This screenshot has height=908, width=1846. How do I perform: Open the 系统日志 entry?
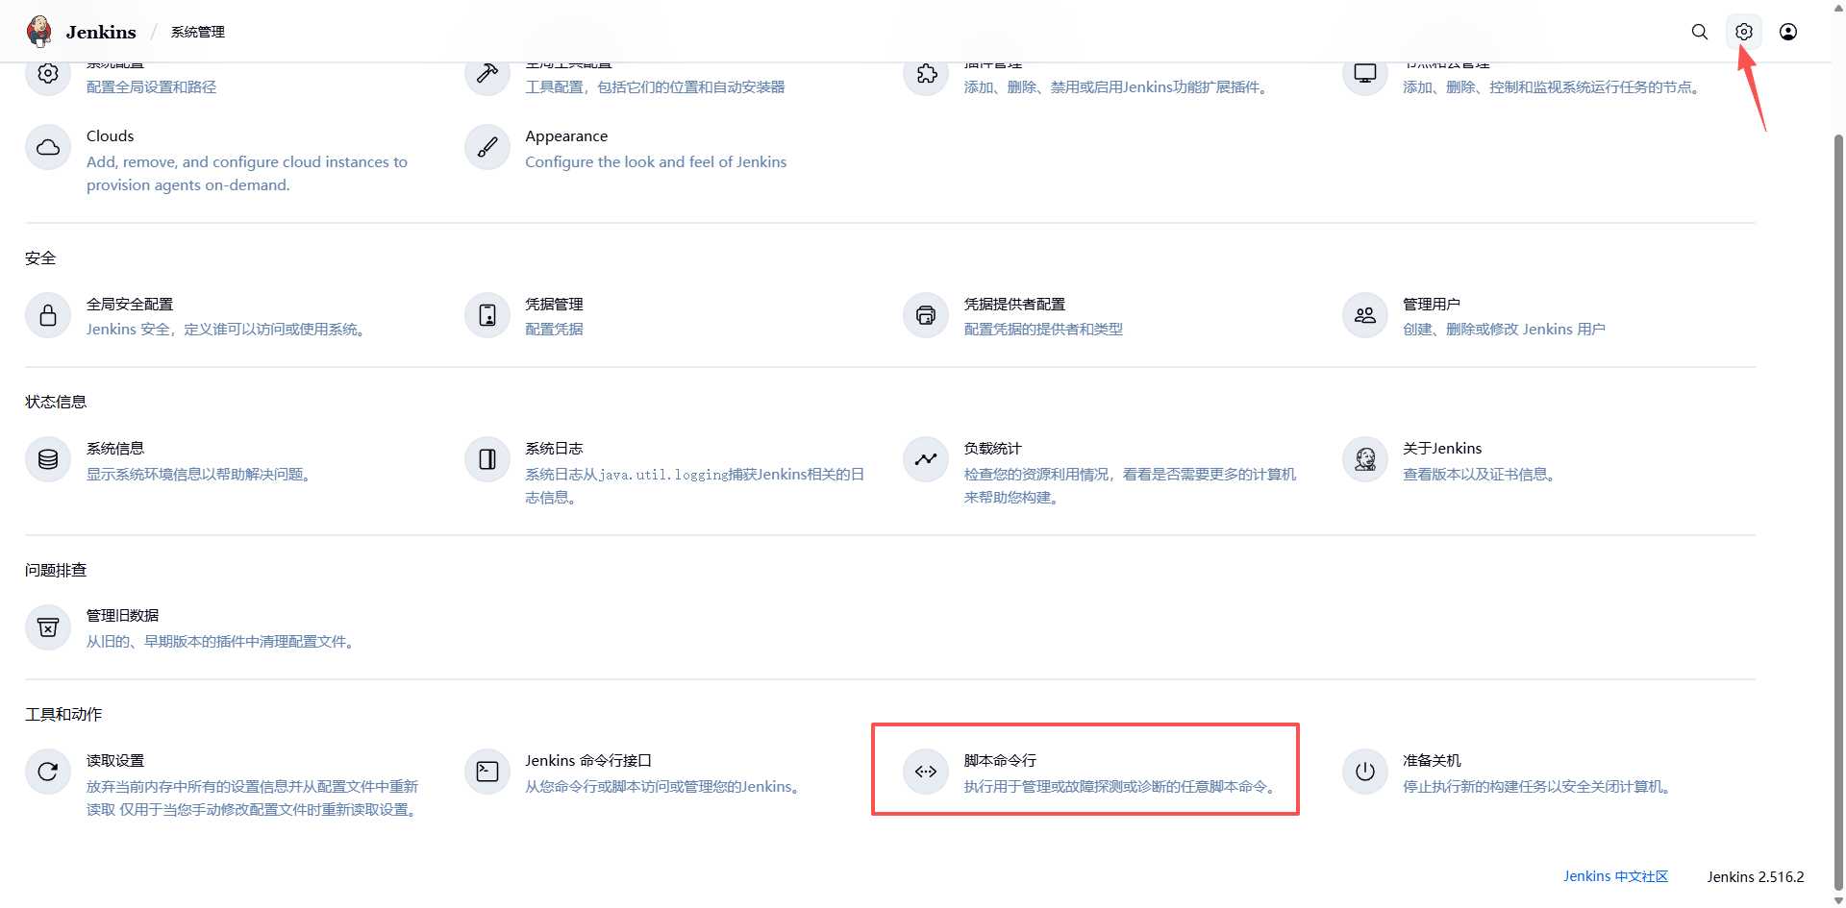pyautogui.click(x=554, y=449)
